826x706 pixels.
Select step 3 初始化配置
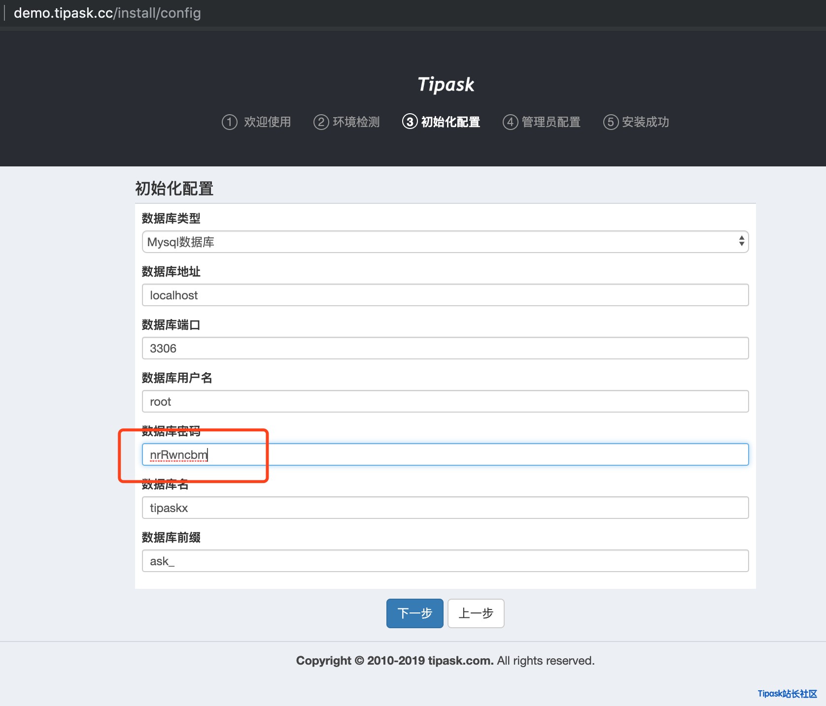tap(441, 122)
